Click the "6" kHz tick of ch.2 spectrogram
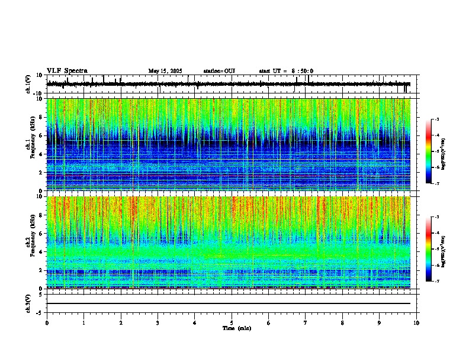469x362 pixels. [x=42, y=234]
